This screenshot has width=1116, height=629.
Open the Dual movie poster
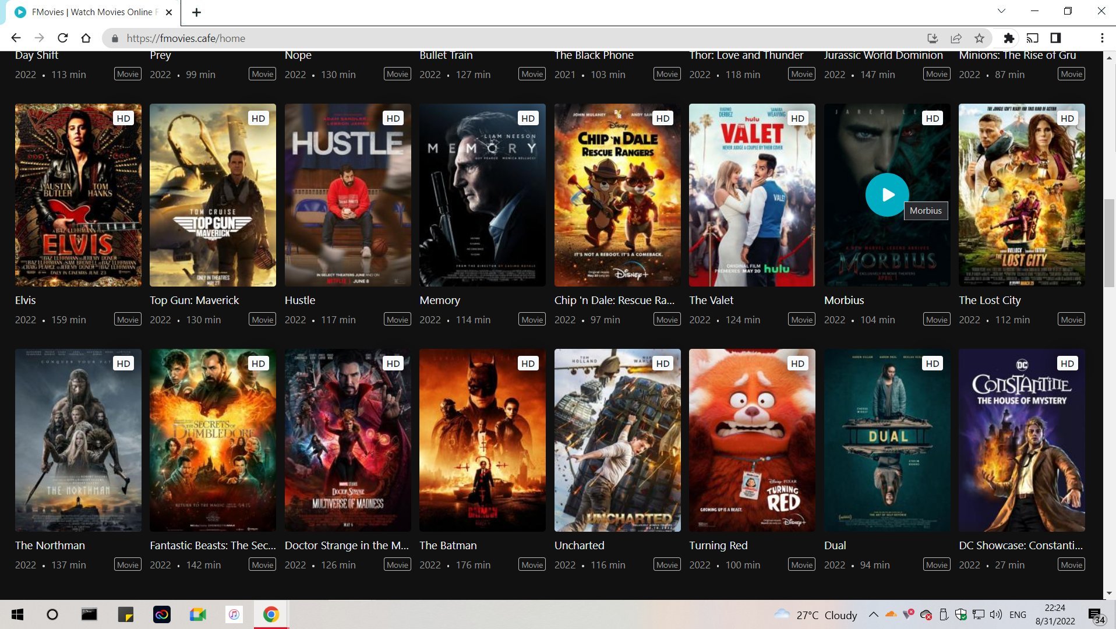[887, 440]
